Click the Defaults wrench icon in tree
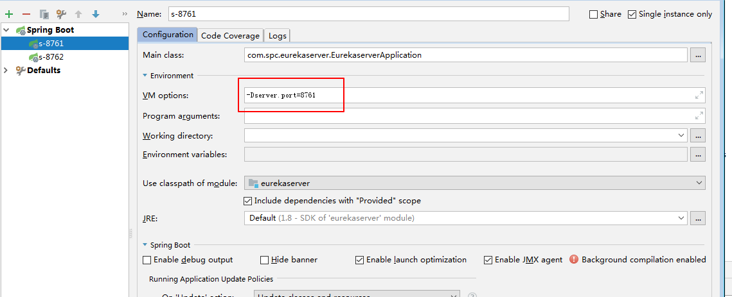 21,71
